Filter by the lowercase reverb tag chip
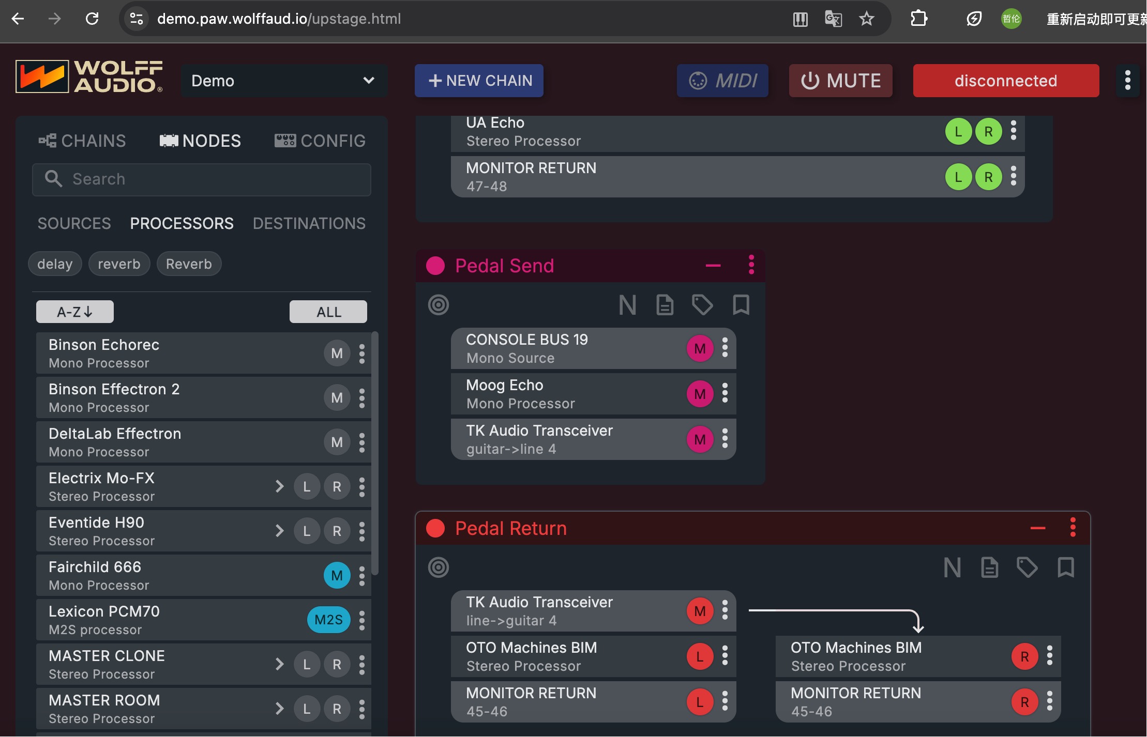 [x=119, y=264]
